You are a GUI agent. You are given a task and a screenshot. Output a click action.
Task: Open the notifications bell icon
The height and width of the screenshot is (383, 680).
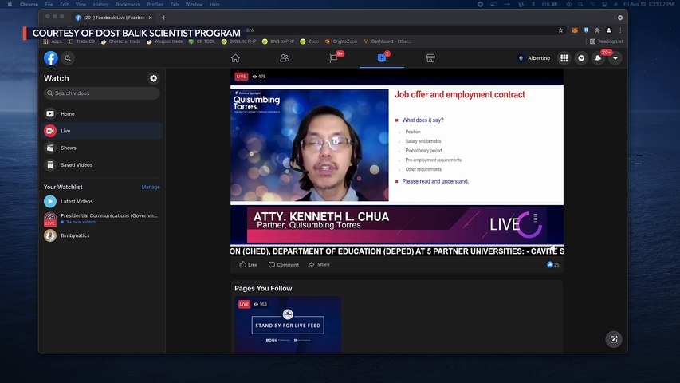tap(598, 58)
